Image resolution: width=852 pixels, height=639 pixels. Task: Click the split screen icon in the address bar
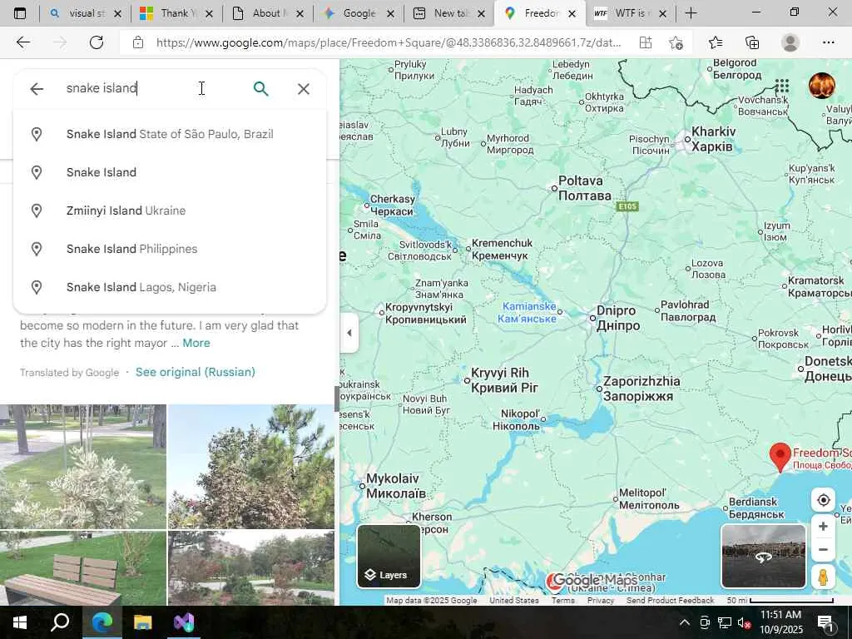coord(646,42)
